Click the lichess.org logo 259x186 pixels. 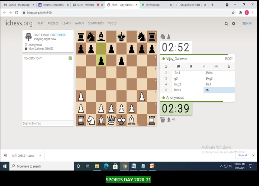(x=18, y=23)
